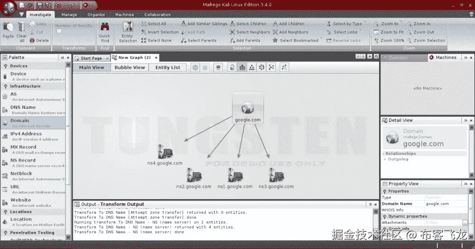The width and height of the screenshot is (475, 249).
Task: Select Main View mode
Action: point(92,67)
